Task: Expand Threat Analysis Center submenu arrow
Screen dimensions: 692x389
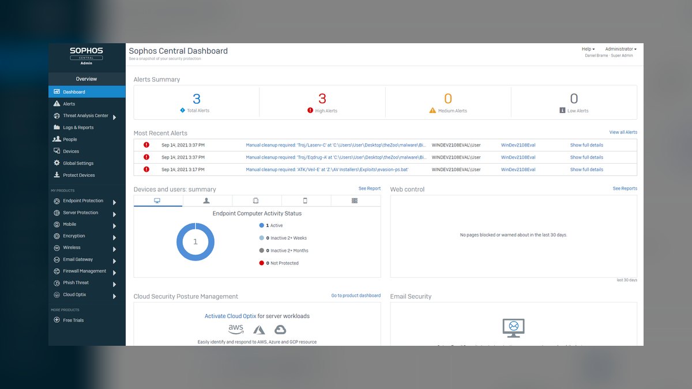Action: click(115, 118)
